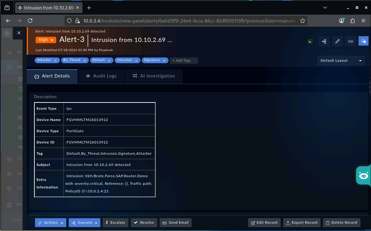This screenshot has width=371, height=231.
Task: Click the Escalate button
Action: click(x=116, y=222)
